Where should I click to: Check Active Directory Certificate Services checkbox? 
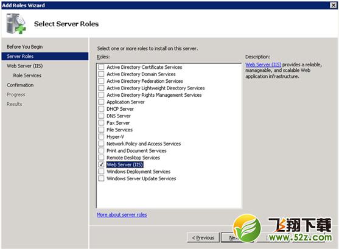point(101,67)
